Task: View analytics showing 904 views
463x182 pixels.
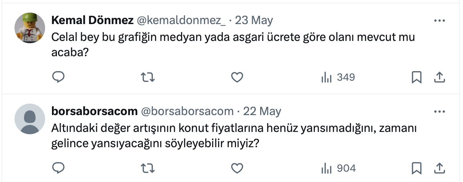Action: click(338, 168)
